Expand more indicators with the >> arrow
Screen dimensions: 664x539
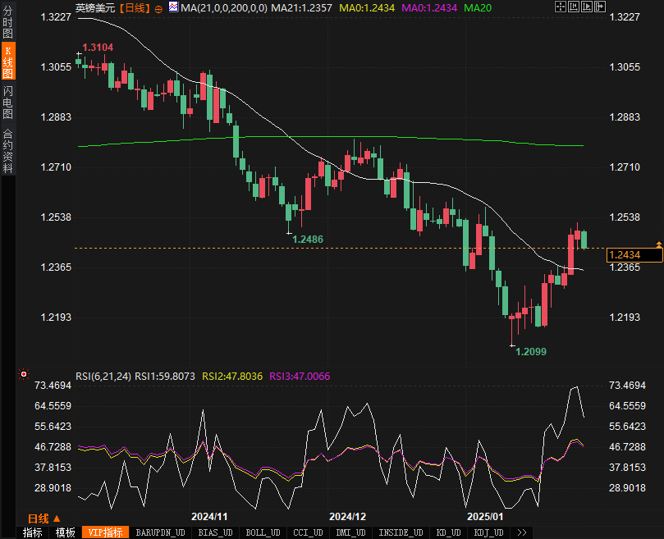[x=522, y=532]
